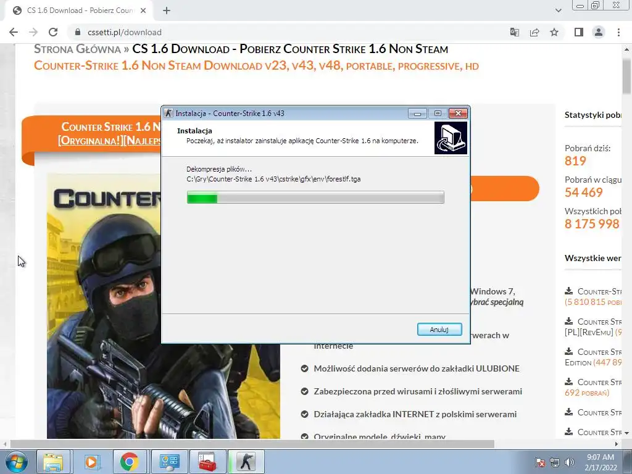Focus the address bar showing cssetti.pl/download
Viewport: 632px width, 474px height.
coord(282,32)
